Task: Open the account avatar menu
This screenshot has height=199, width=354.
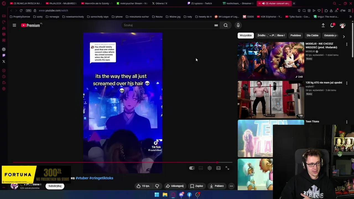Action: (x=343, y=25)
